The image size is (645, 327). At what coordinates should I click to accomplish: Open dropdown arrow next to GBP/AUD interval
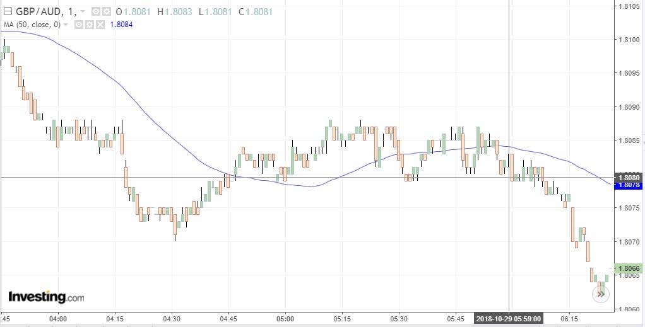pos(82,11)
